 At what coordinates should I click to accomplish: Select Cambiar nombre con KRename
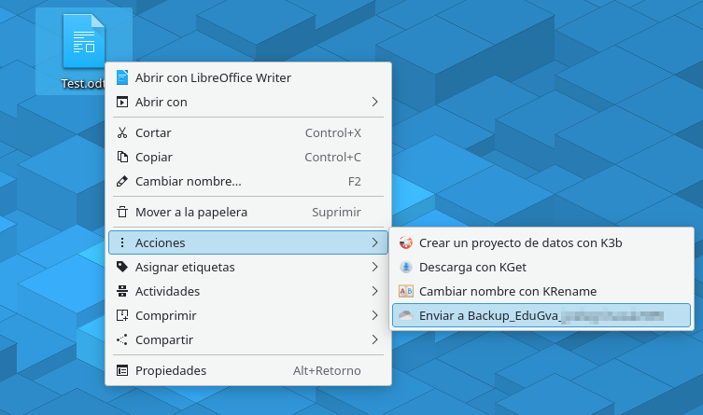pyautogui.click(x=508, y=291)
